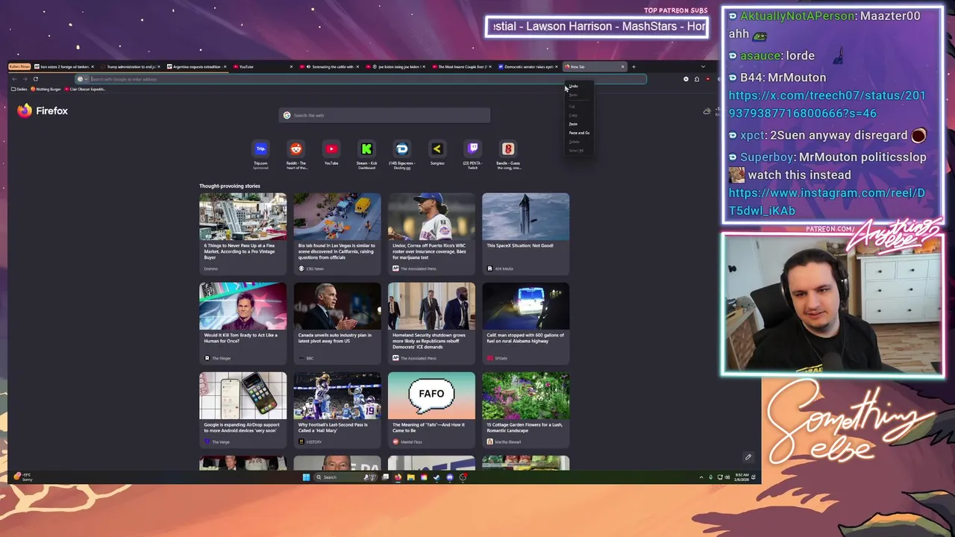This screenshot has width=955, height=537.
Task: Open the Football's Last-Second Pass story
Action: (336, 412)
